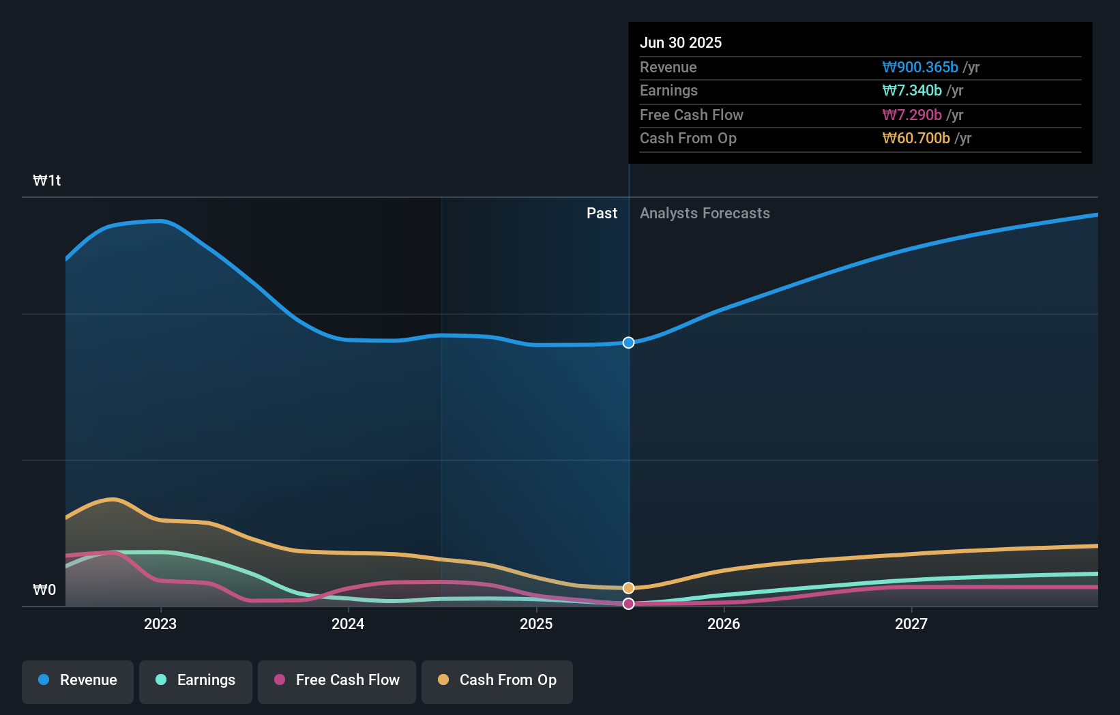The height and width of the screenshot is (715, 1120).
Task: Click the blue Revenue legend dot
Action: coord(44,680)
